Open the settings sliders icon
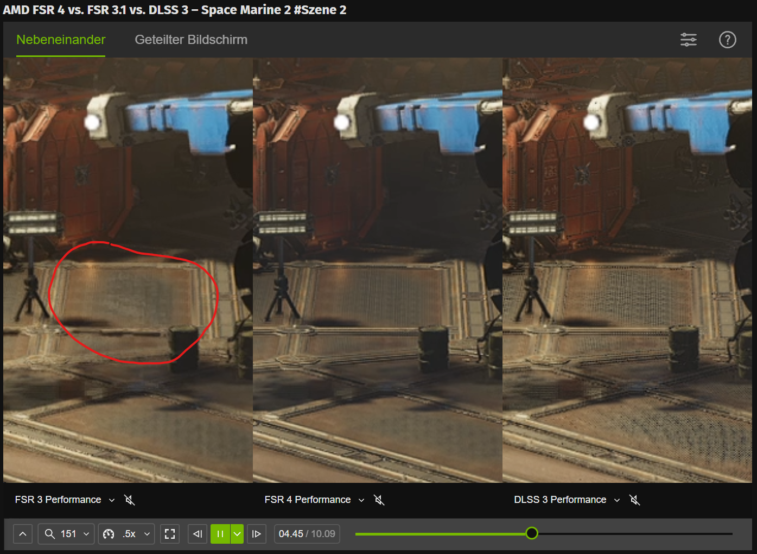757x554 pixels. coord(689,40)
